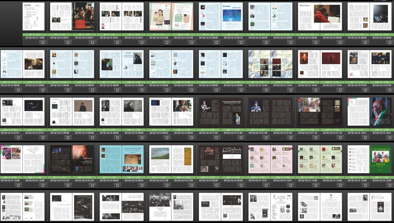
Task: Select the page 16 thumbnail with piano photo
Action: click(33, 64)
